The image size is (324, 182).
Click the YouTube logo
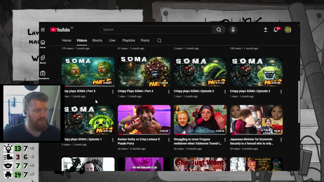60,30
